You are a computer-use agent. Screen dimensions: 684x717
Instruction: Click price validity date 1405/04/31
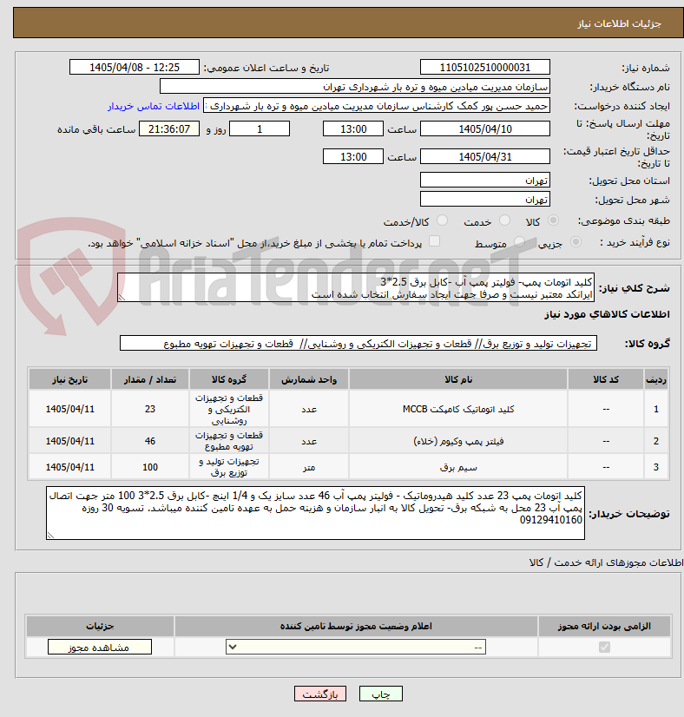[484, 156]
